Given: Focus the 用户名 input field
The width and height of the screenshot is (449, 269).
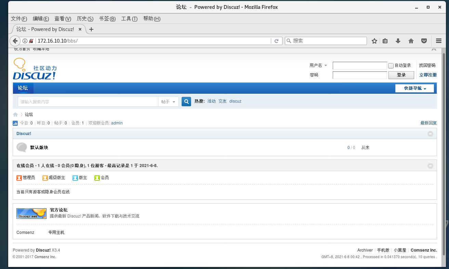Looking at the screenshot, I should [x=360, y=65].
